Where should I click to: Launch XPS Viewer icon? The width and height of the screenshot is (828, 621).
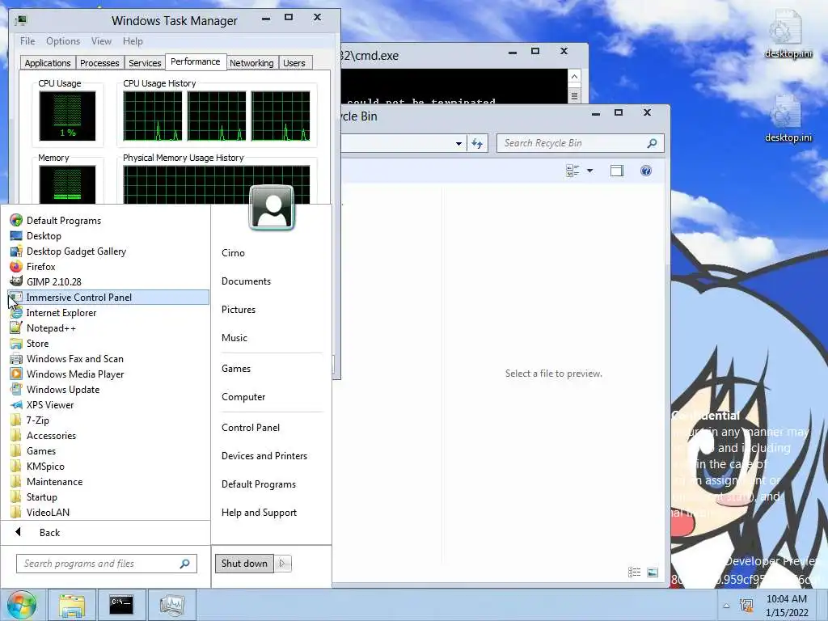[x=16, y=404]
